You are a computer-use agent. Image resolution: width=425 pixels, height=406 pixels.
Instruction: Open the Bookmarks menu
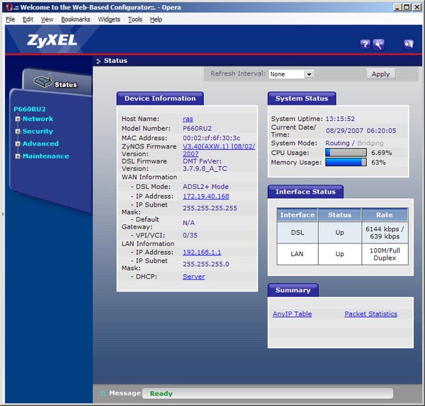click(x=75, y=19)
